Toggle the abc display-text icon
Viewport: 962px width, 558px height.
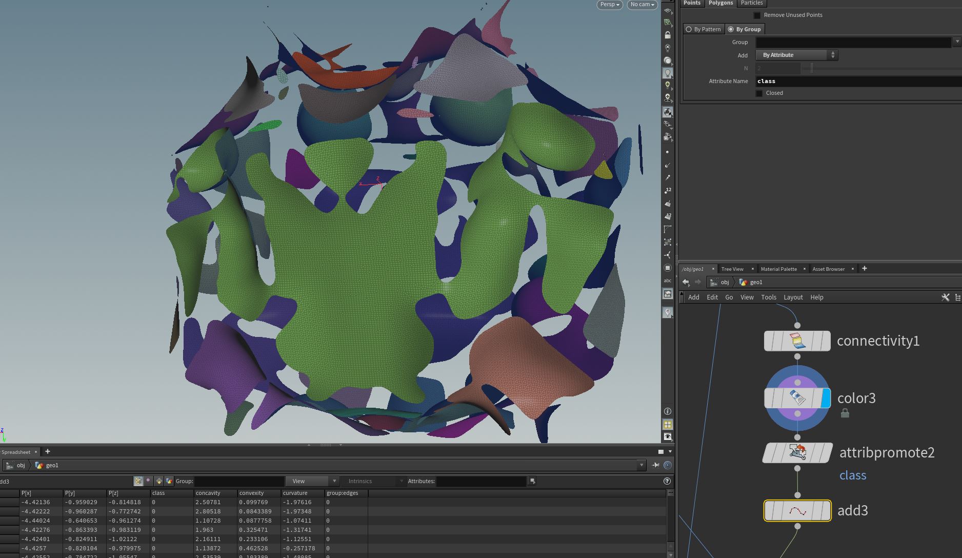[x=667, y=281]
